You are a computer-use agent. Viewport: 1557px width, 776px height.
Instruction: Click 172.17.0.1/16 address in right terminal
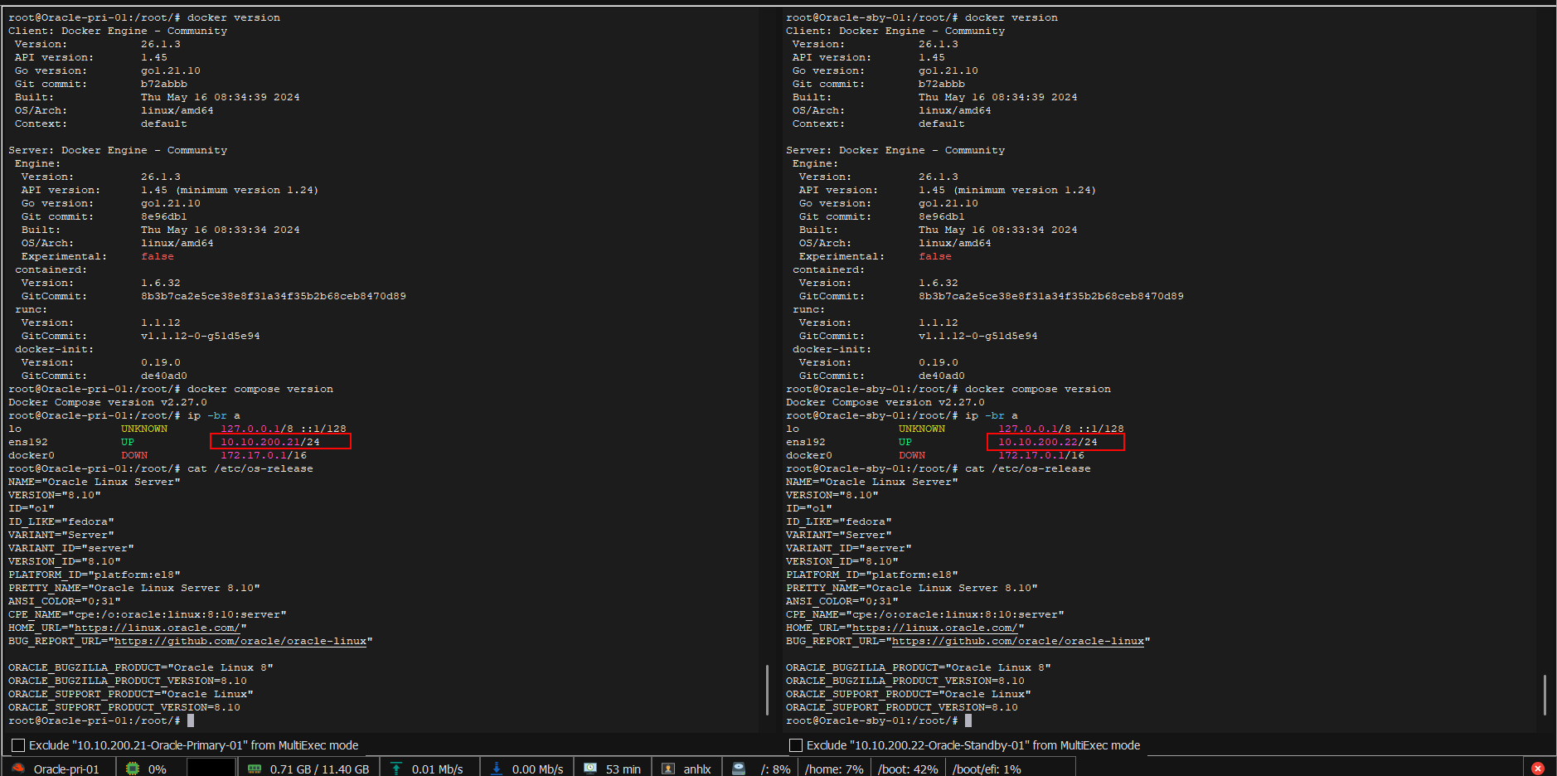1041,455
